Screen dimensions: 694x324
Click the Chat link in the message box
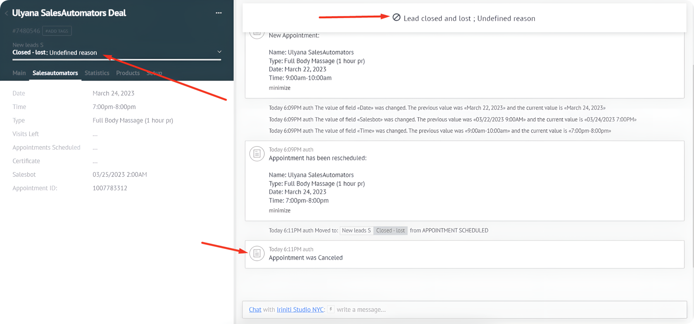(255, 310)
